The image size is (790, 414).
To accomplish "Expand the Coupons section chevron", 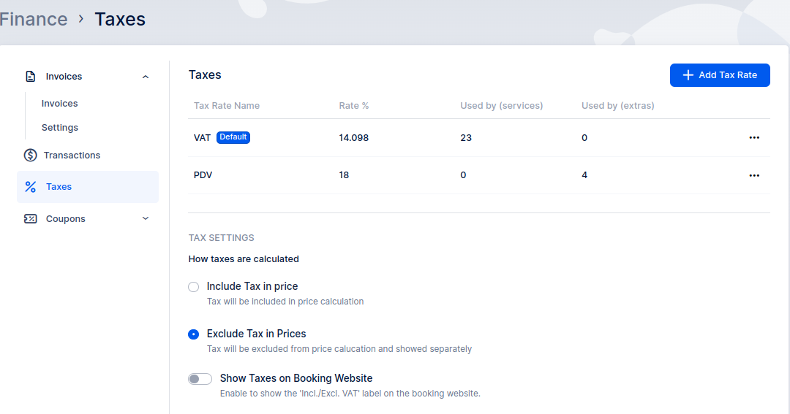I will [146, 218].
